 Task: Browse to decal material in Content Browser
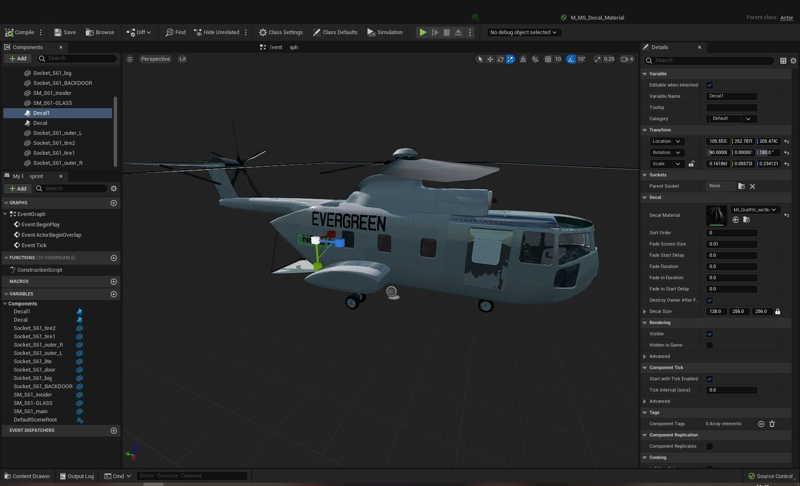(746, 220)
